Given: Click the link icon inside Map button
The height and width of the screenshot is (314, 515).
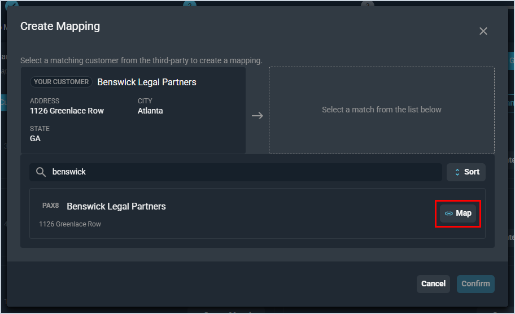Looking at the screenshot, I should click(x=449, y=213).
